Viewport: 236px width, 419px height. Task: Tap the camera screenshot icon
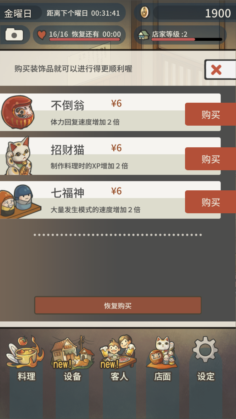pyautogui.click(x=14, y=35)
